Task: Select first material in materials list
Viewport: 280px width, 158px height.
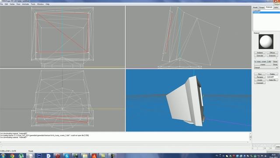Action: coord(266,11)
